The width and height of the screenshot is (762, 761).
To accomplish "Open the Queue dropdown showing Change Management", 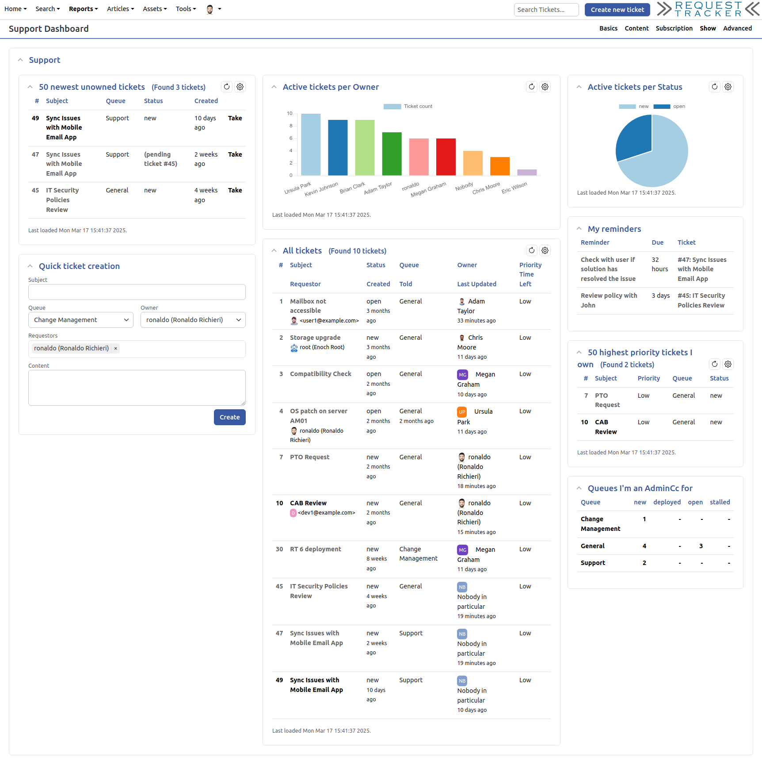I will click(x=81, y=320).
